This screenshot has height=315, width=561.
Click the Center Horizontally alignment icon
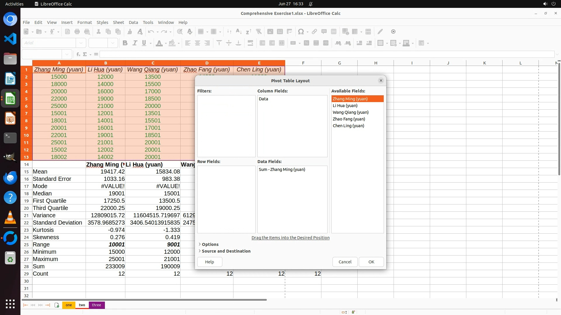(198, 43)
